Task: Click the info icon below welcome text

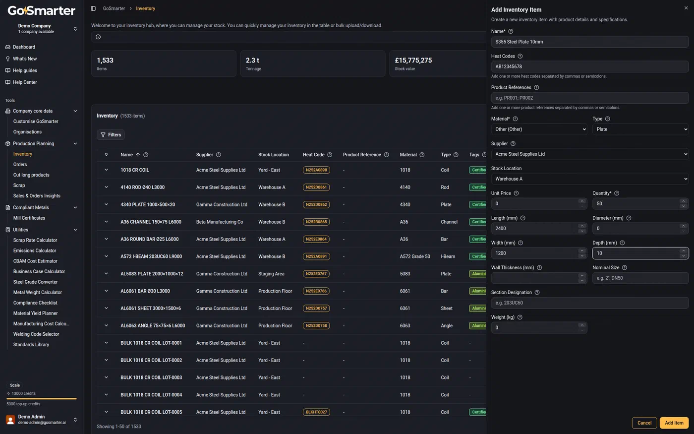Action: pyautogui.click(x=98, y=37)
